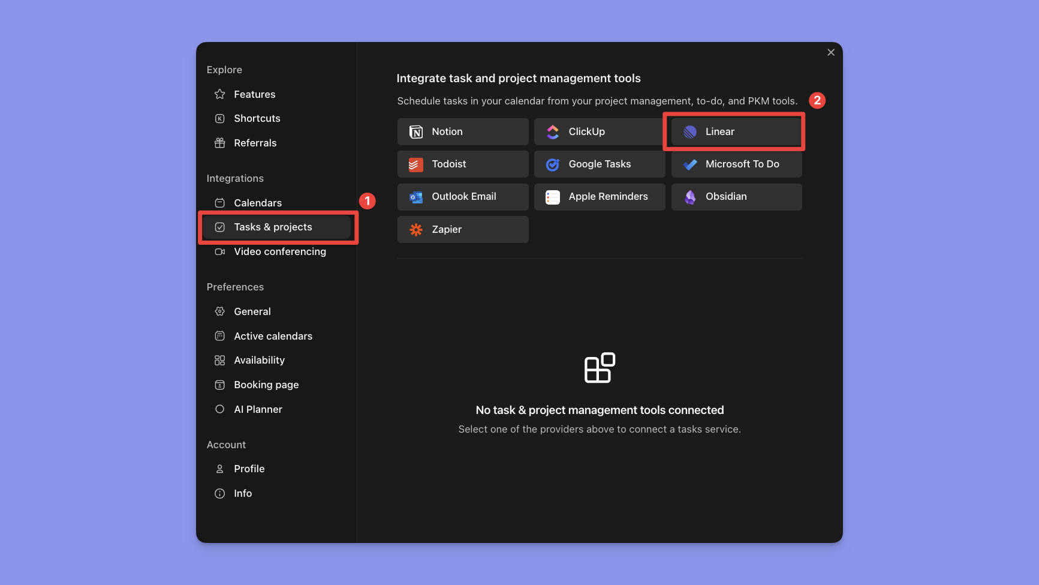The height and width of the screenshot is (585, 1039).
Task: Open the Referrals section
Action: [276, 143]
